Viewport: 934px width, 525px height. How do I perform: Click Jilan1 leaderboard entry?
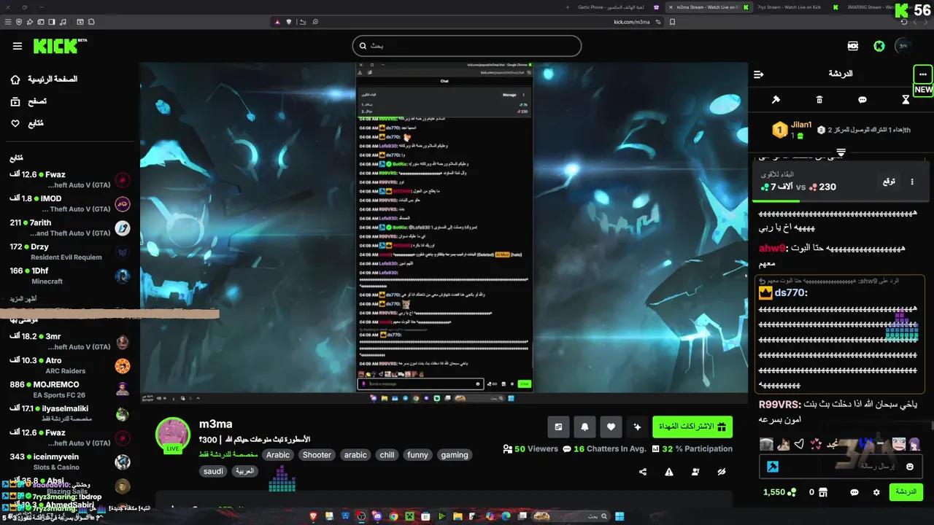(x=792, y=130)
